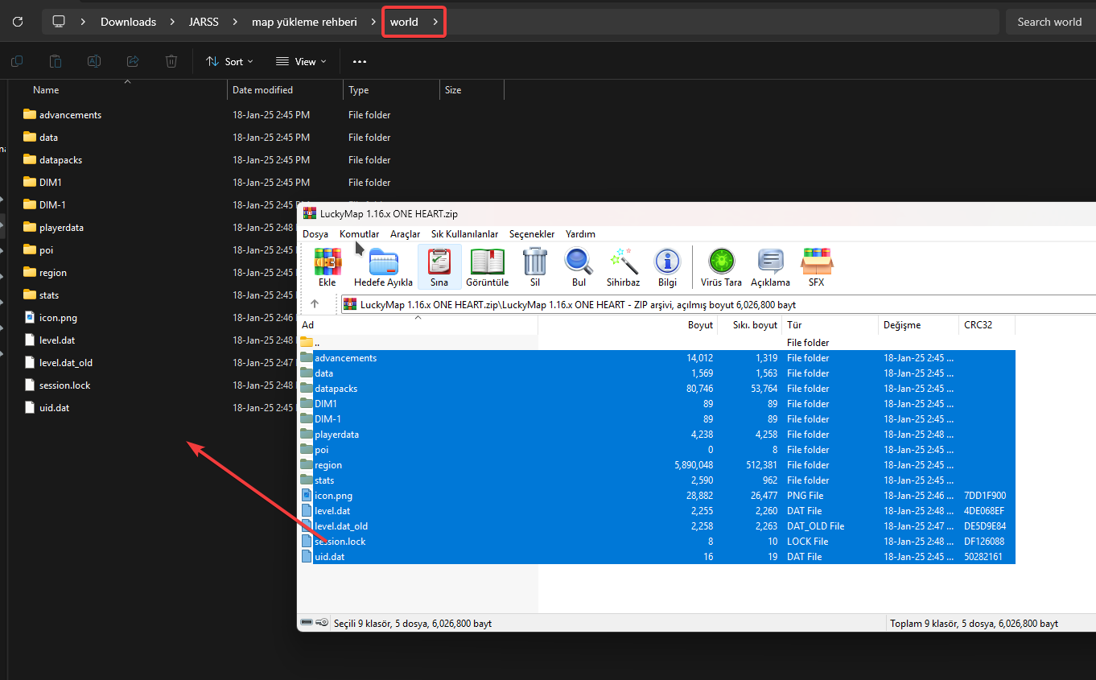Click the Downloads breadcrumb link
Screen dimensions: 1096x680
pos(128,22)
